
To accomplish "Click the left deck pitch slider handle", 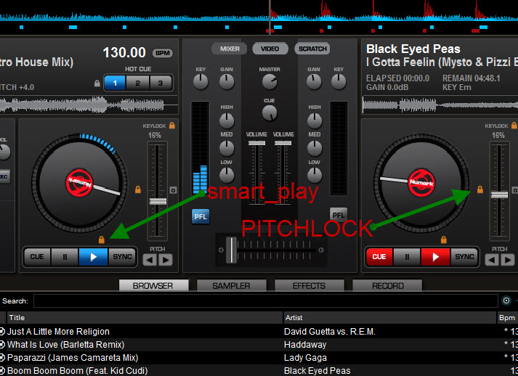I will 158,201.
